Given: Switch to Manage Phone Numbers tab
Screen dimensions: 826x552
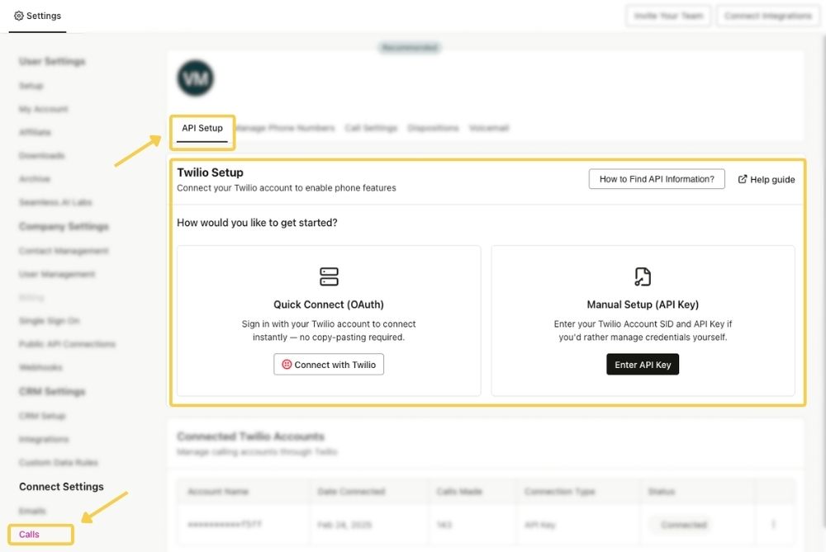Looking at the screenshot, I should click(x=285, y=128).
